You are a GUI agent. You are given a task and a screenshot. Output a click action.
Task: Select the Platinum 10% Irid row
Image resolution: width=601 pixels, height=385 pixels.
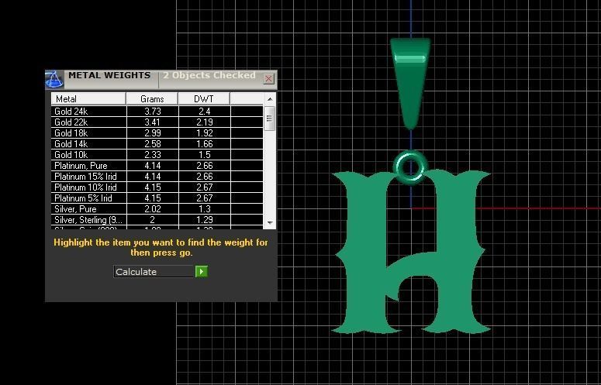point(157,187)
